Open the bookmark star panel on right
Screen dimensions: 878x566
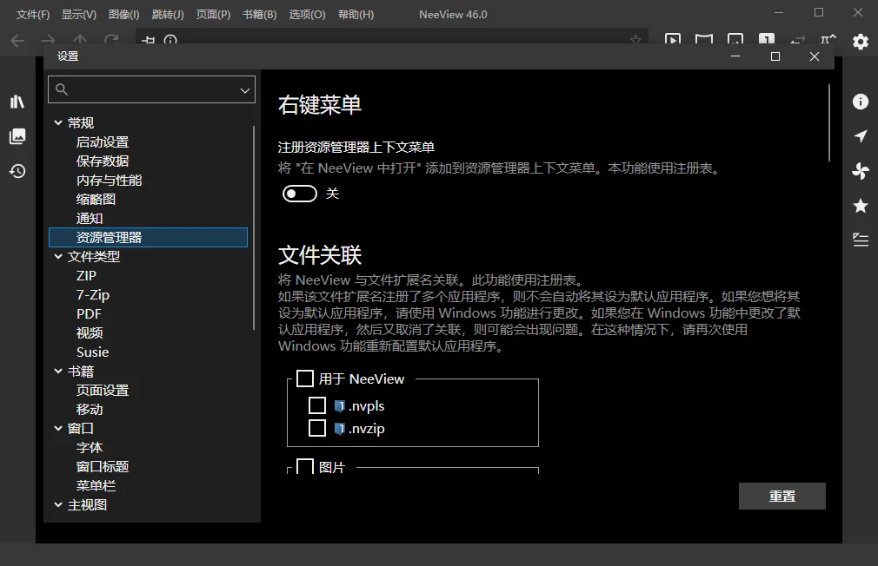tap(860, 205)
